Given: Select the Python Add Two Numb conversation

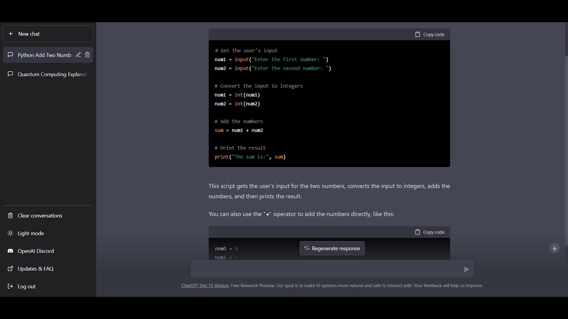Looking at the screenshot, I should click(x=43, y=55).
